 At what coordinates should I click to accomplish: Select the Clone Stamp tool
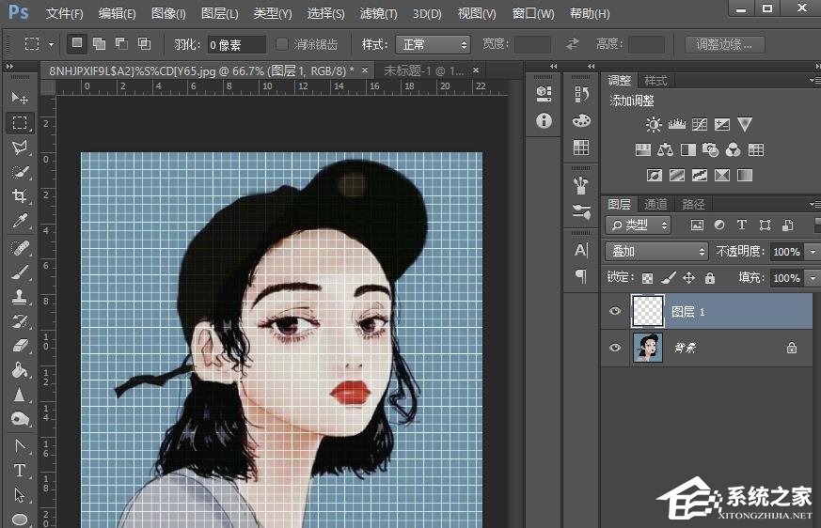point(19,297)
